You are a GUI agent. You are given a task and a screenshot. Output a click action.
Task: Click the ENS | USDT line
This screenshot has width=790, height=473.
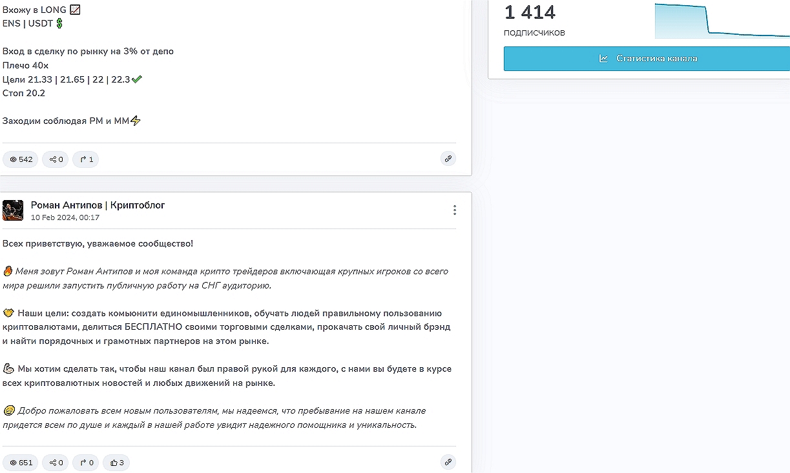pos(28,24)
